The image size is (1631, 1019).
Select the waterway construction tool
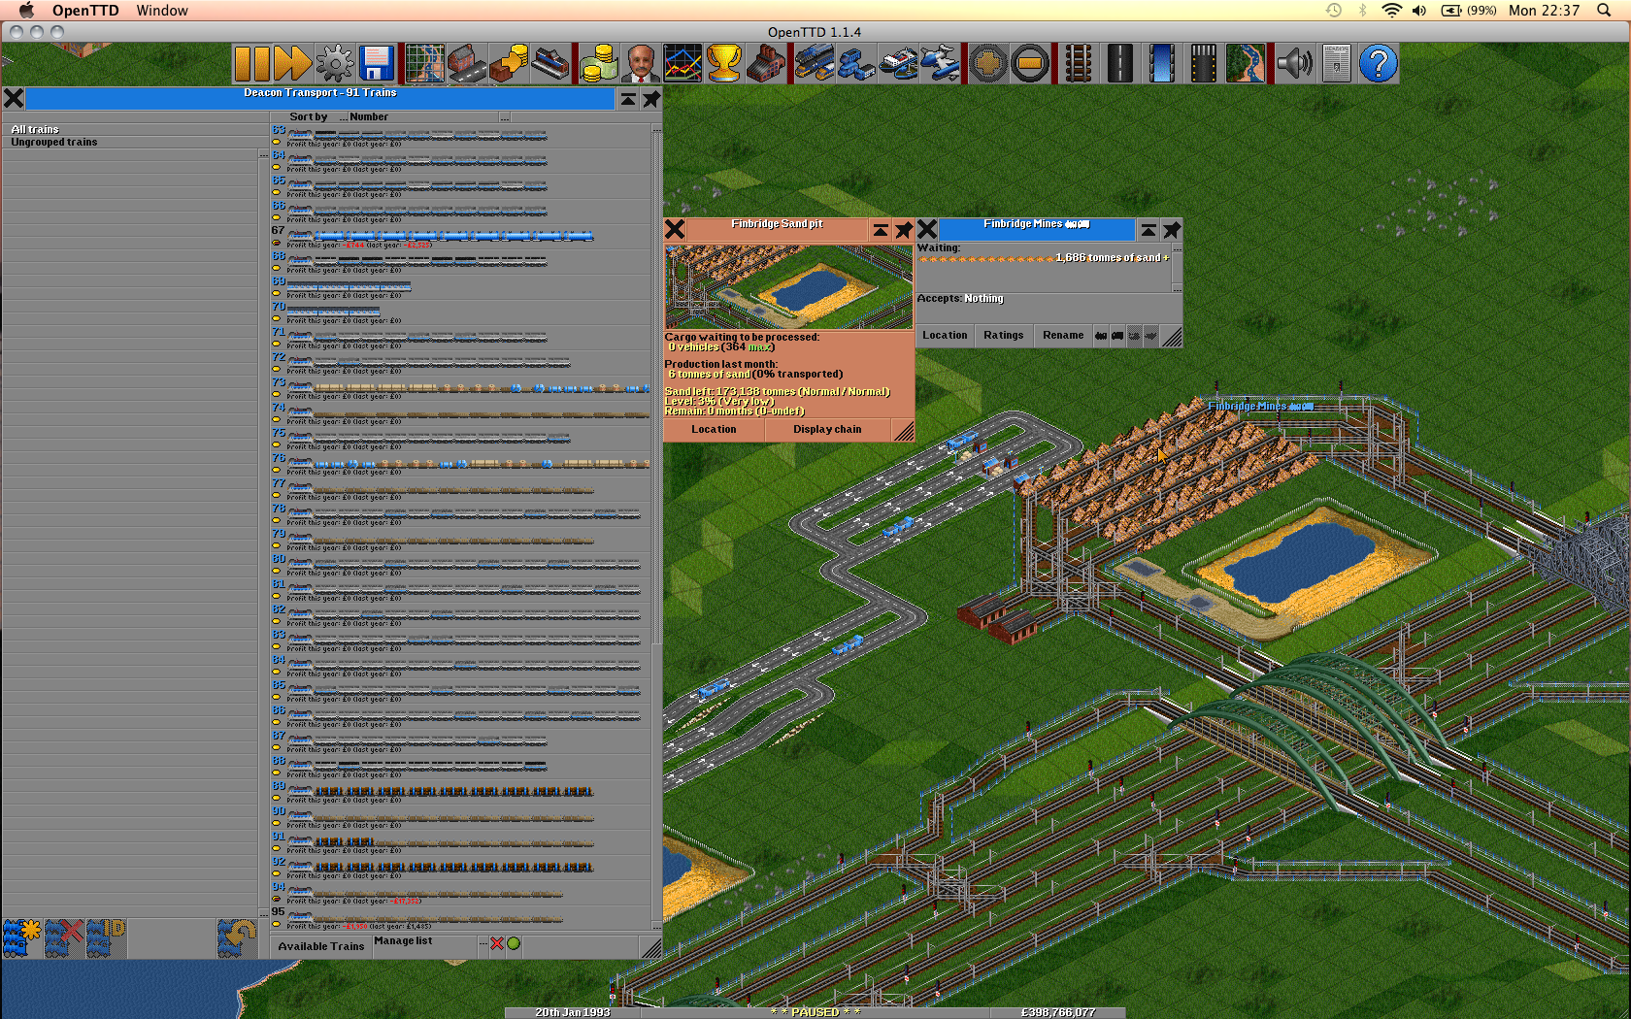(x=1162, y=64)
